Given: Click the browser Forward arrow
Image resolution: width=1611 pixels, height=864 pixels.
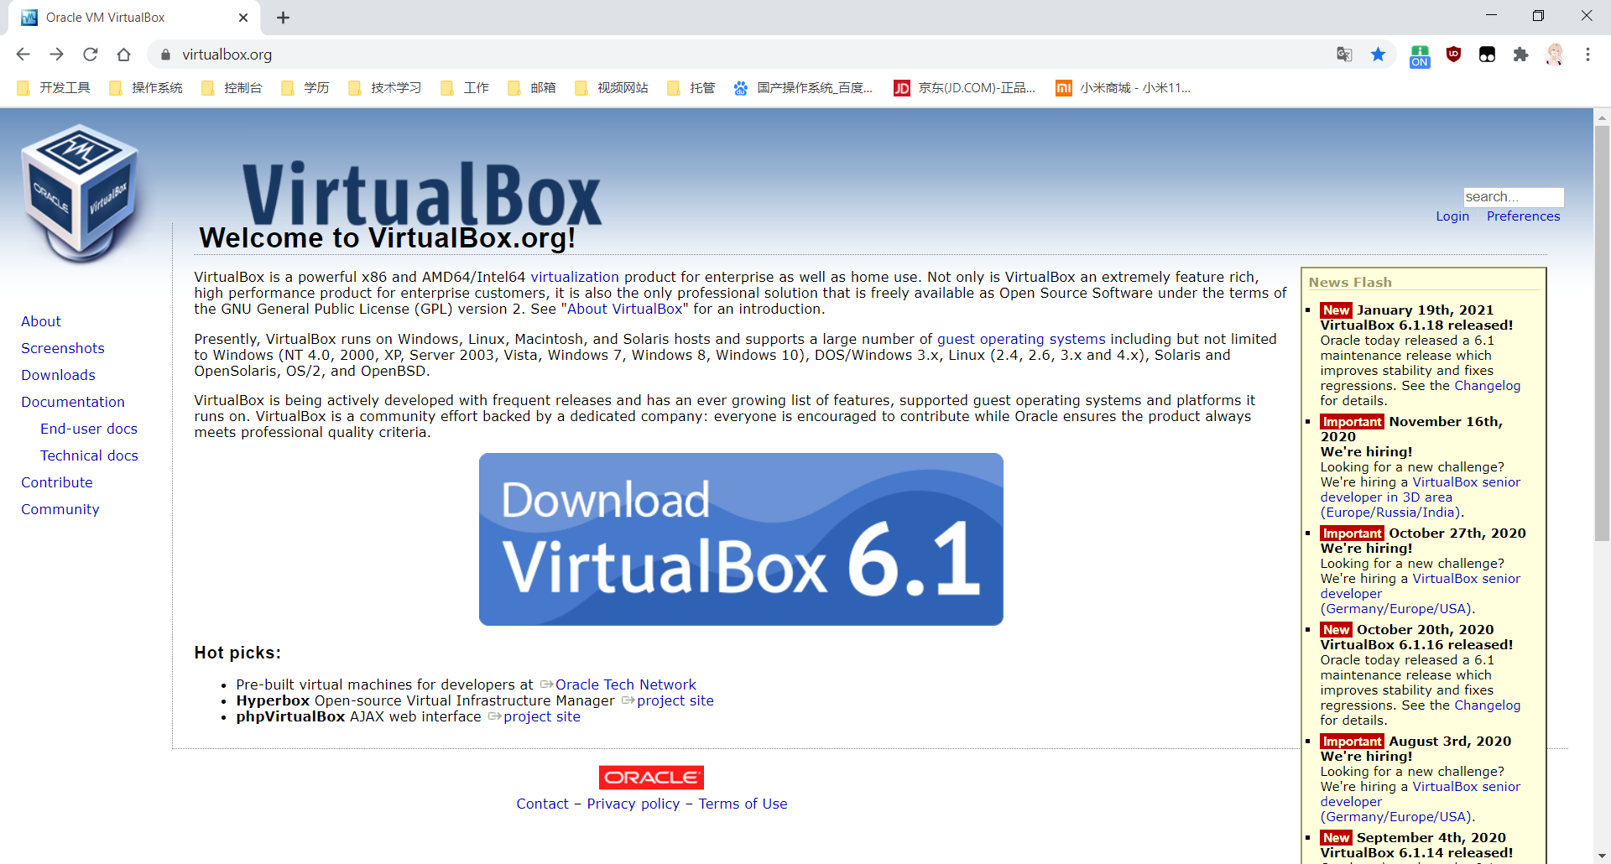Looking at the screenshot, I should coord(56,55).
